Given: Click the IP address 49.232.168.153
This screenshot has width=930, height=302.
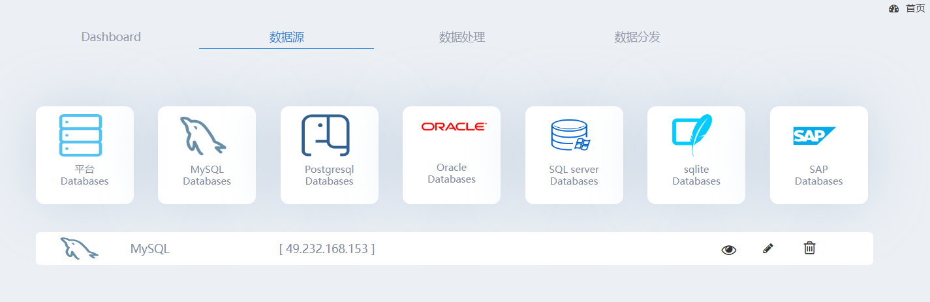Looking at the screenshot, I should (x=327, y=249).
